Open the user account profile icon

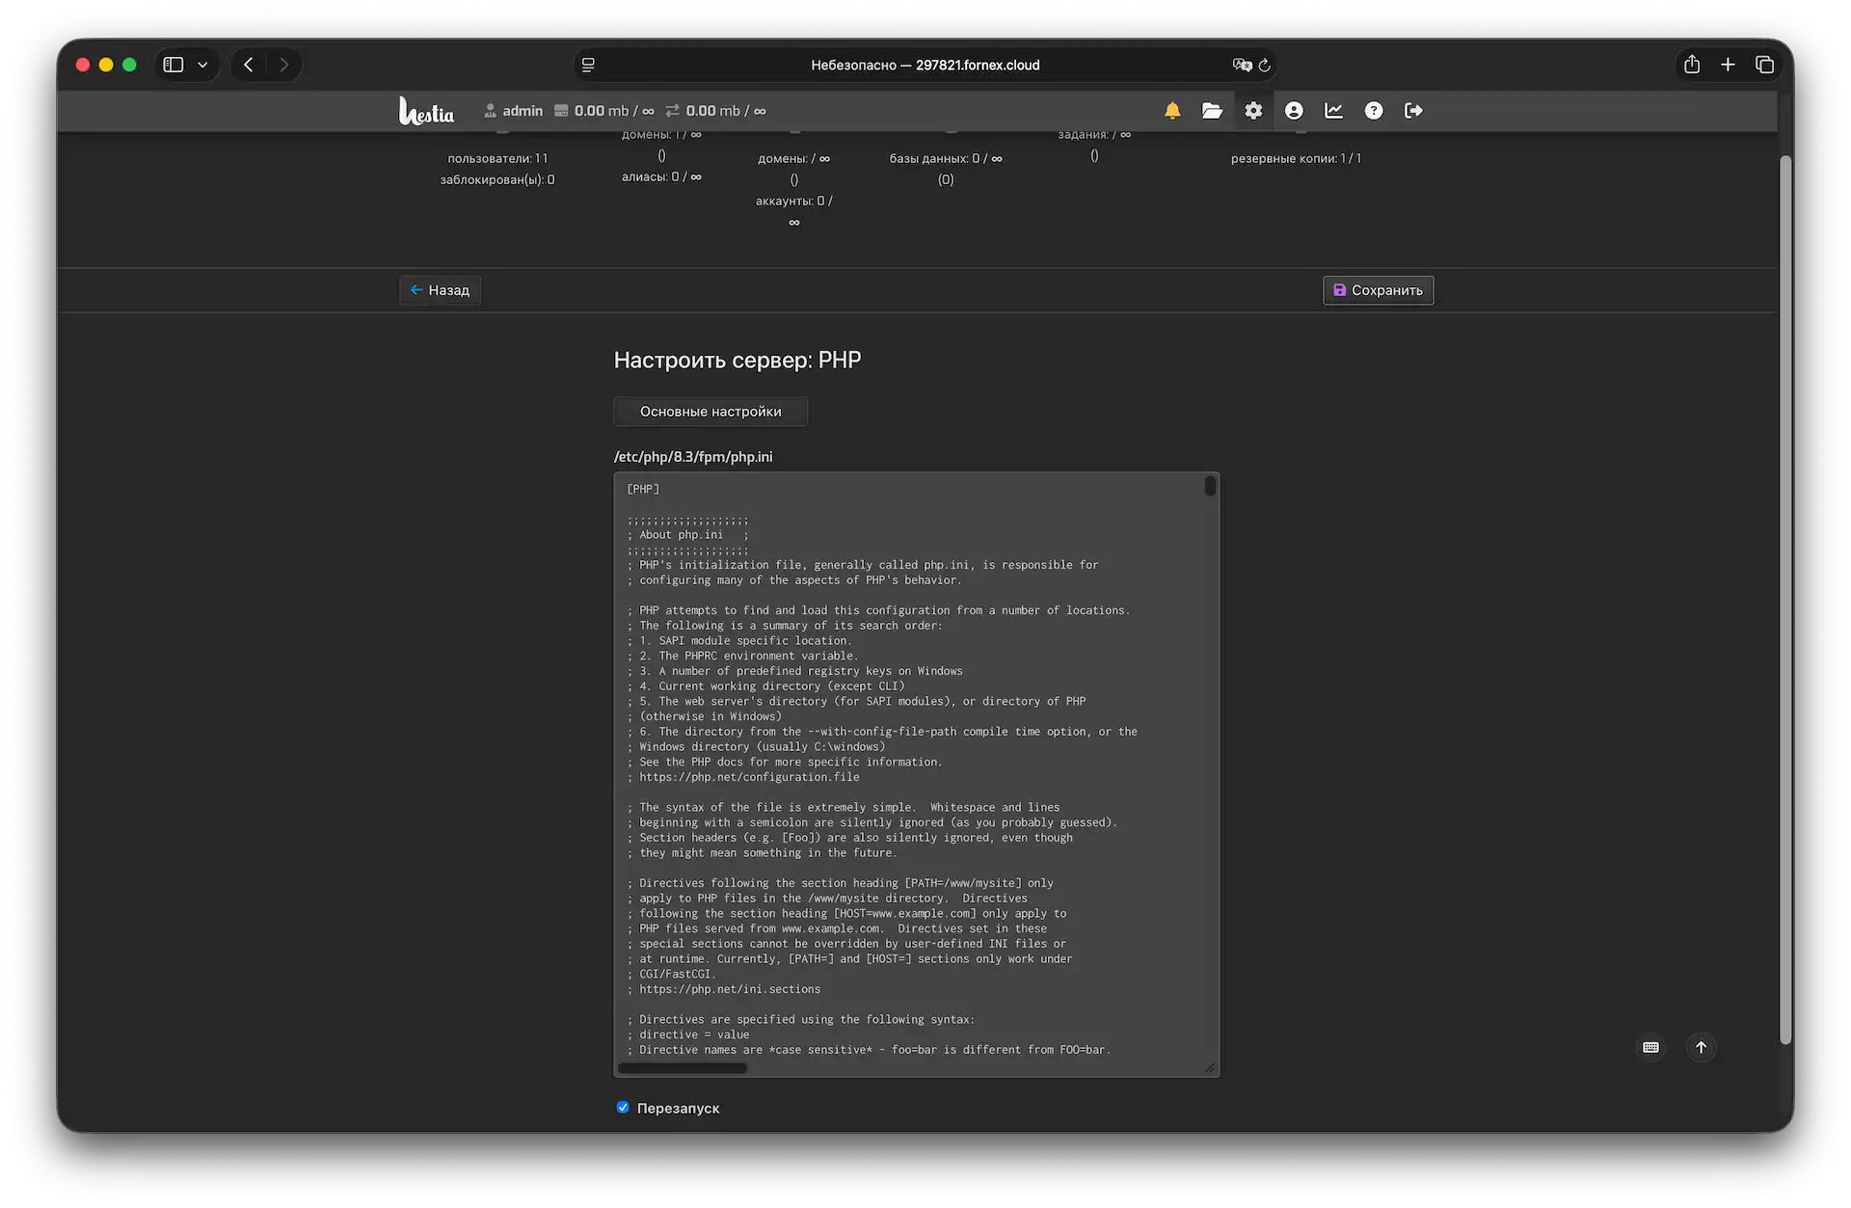click(x=1294, y=111)
